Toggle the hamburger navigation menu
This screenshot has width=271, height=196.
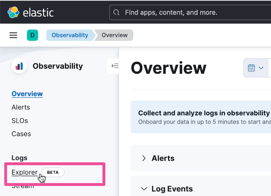[x=13, y=35]
